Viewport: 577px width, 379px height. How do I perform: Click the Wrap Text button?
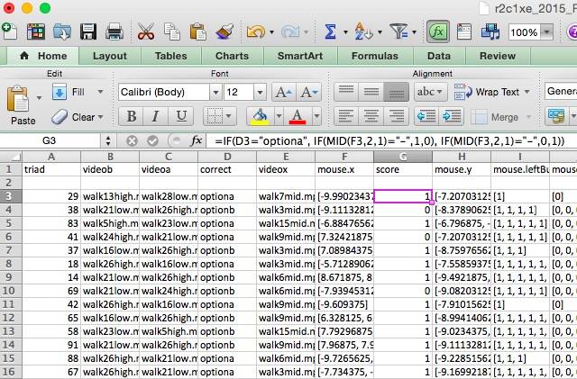[x=487, y=92]
